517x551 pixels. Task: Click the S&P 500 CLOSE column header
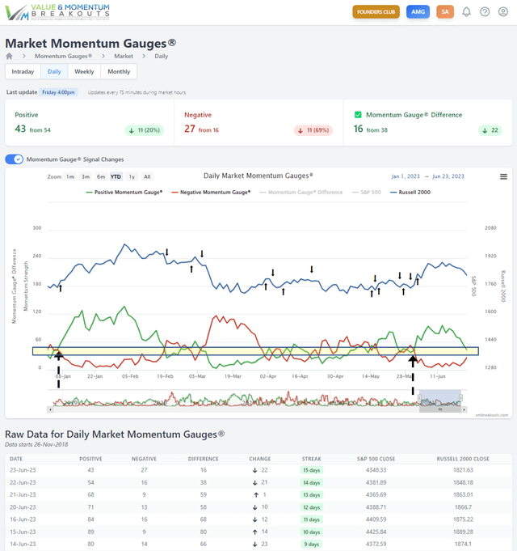pyautogui.click(x=376, y=459)
